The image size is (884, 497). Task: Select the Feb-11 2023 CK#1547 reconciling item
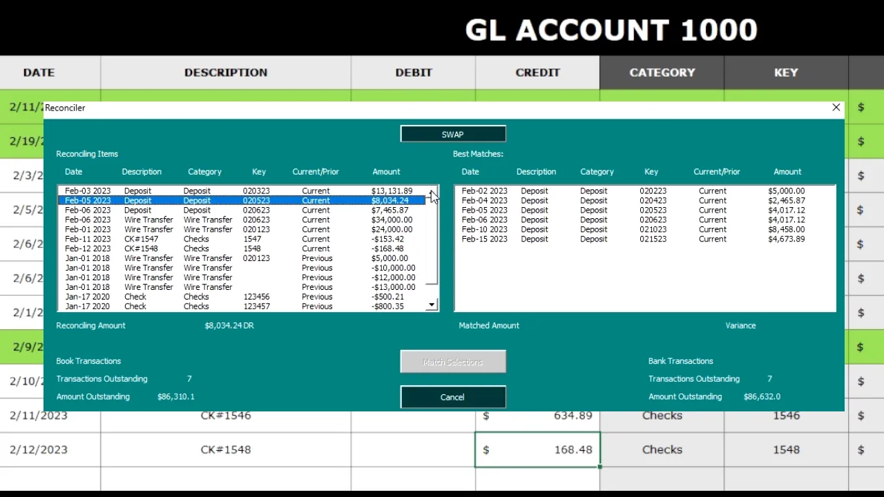pyautogui.click(x=207, y=239)
